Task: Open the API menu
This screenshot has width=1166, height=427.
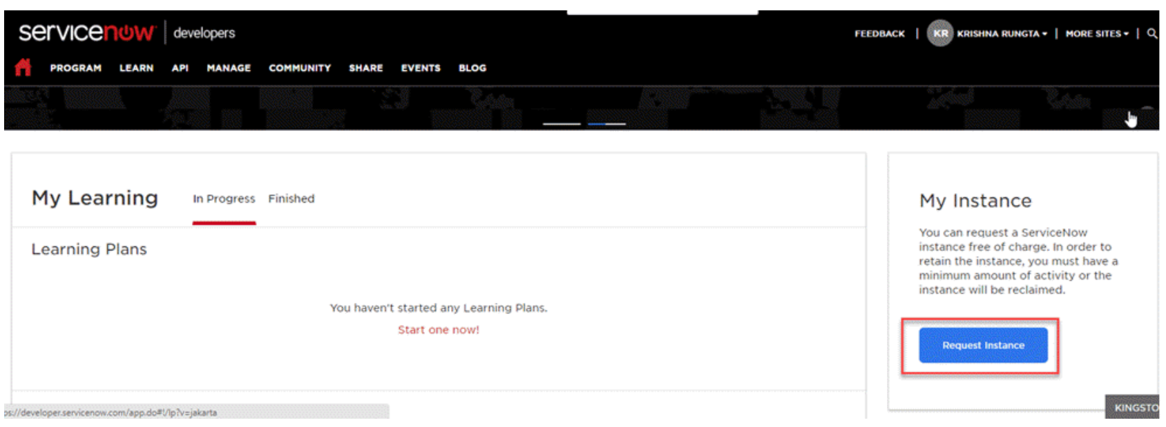Action: [180, 68]
